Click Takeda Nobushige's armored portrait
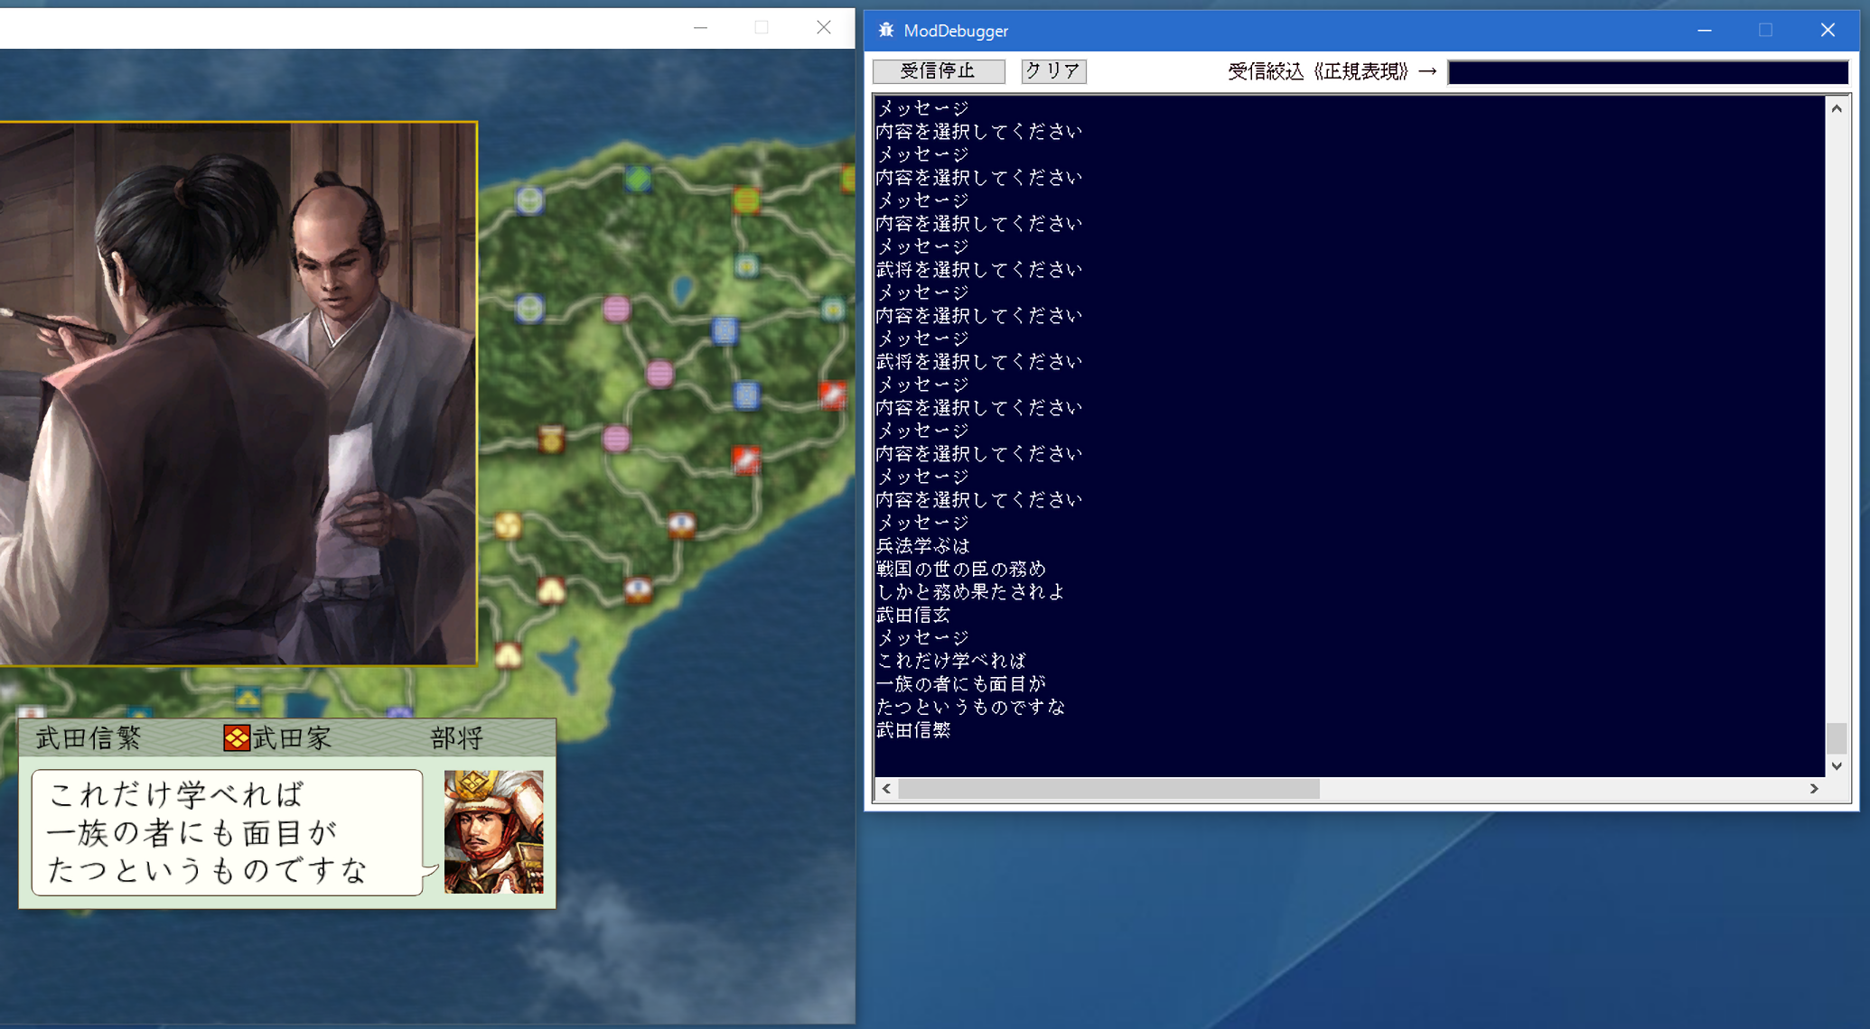The image size is (1870, 1029). [x=493, y=831]
